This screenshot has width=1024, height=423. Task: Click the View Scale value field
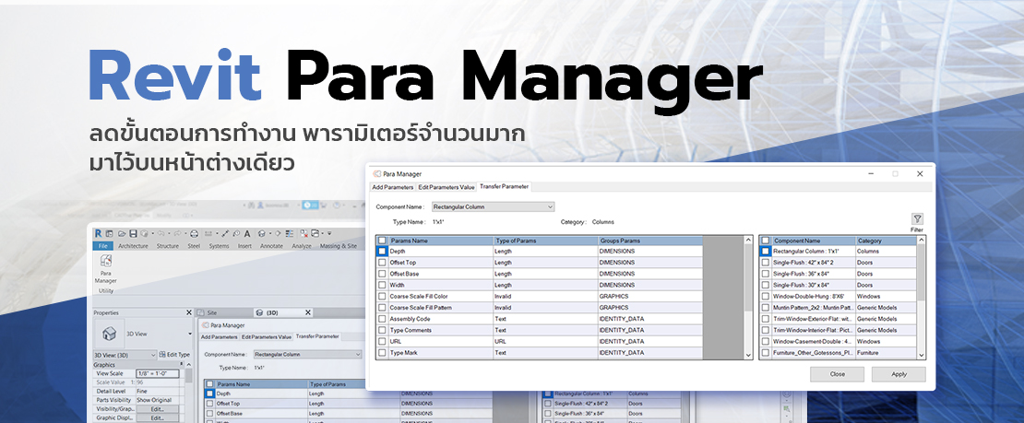(158, 373)
